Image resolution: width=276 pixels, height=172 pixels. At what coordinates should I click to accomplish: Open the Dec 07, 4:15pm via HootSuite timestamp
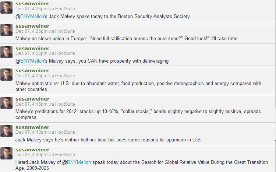pyautogui.click(x=45, y=104)
